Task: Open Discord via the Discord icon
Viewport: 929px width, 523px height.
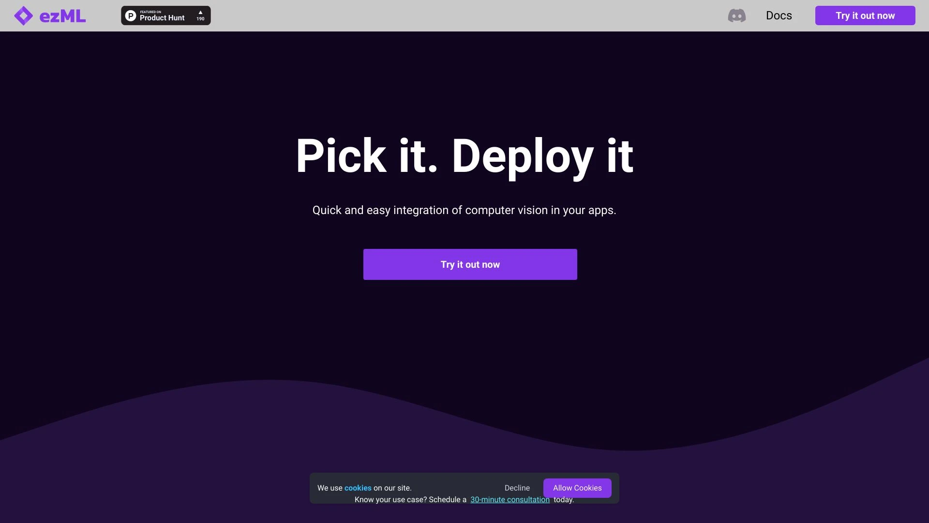Action: click(x=736, y=15)
